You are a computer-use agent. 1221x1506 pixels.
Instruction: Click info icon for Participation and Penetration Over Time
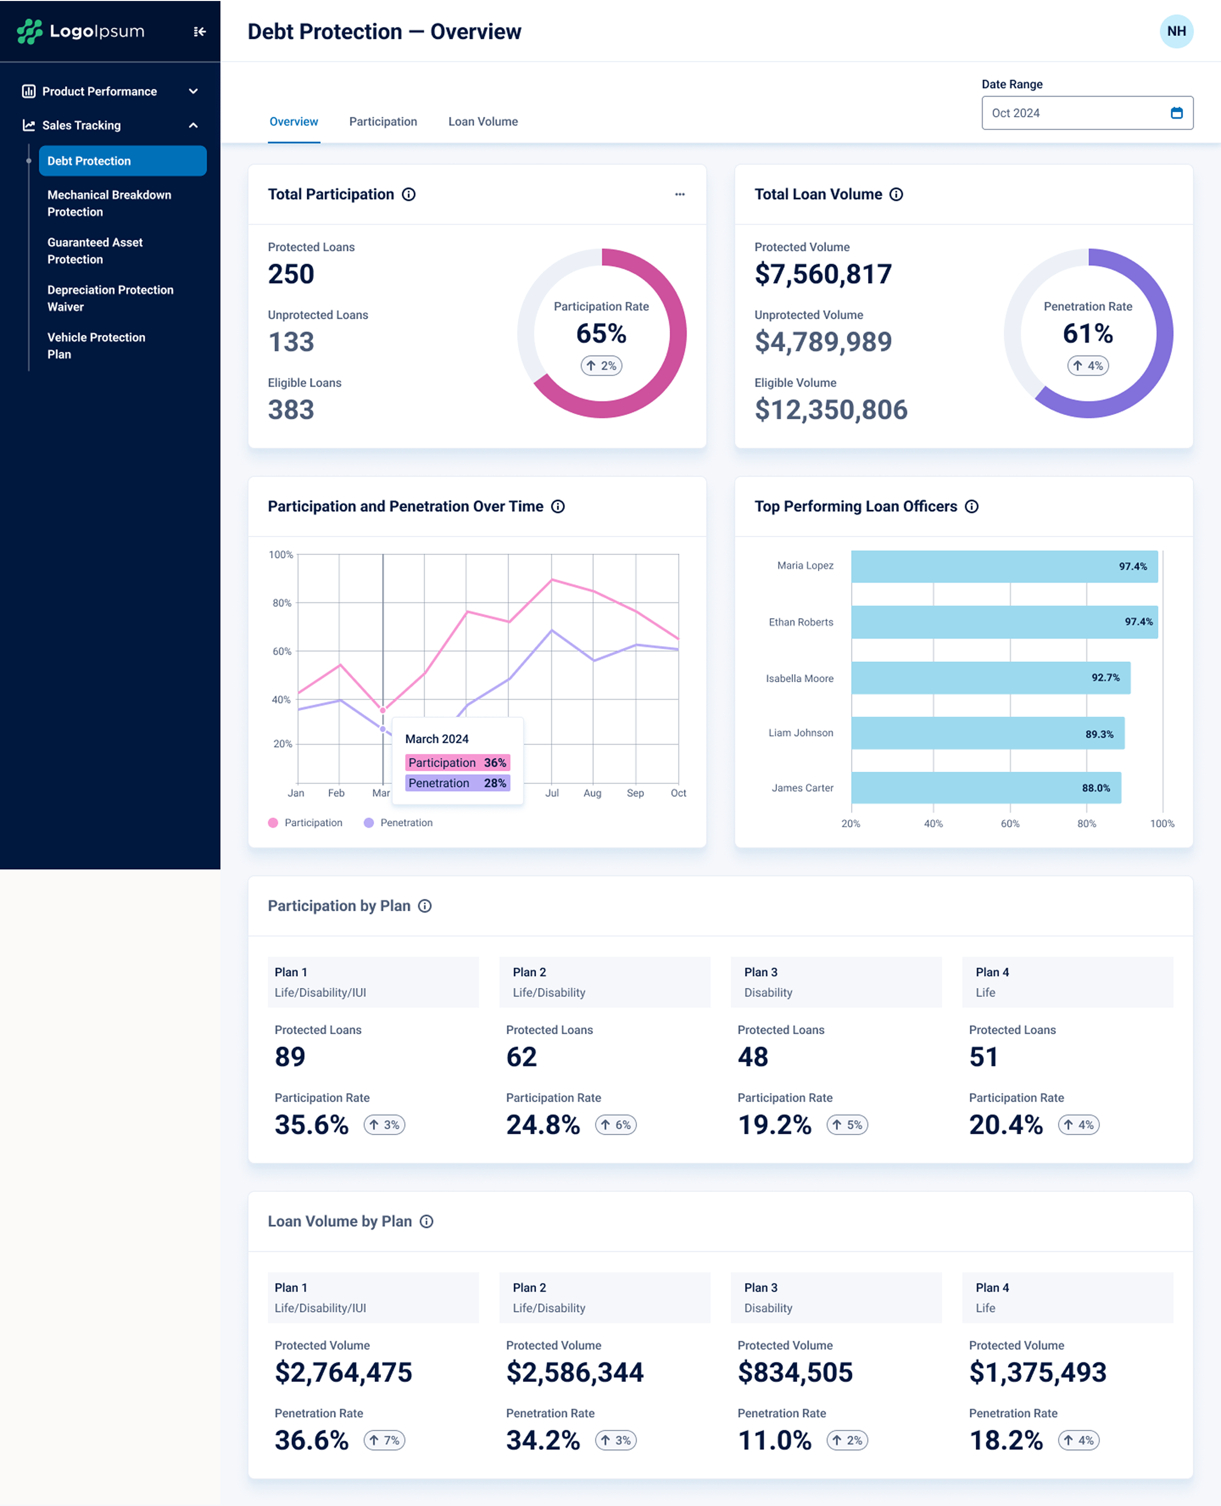pos(558,506)
